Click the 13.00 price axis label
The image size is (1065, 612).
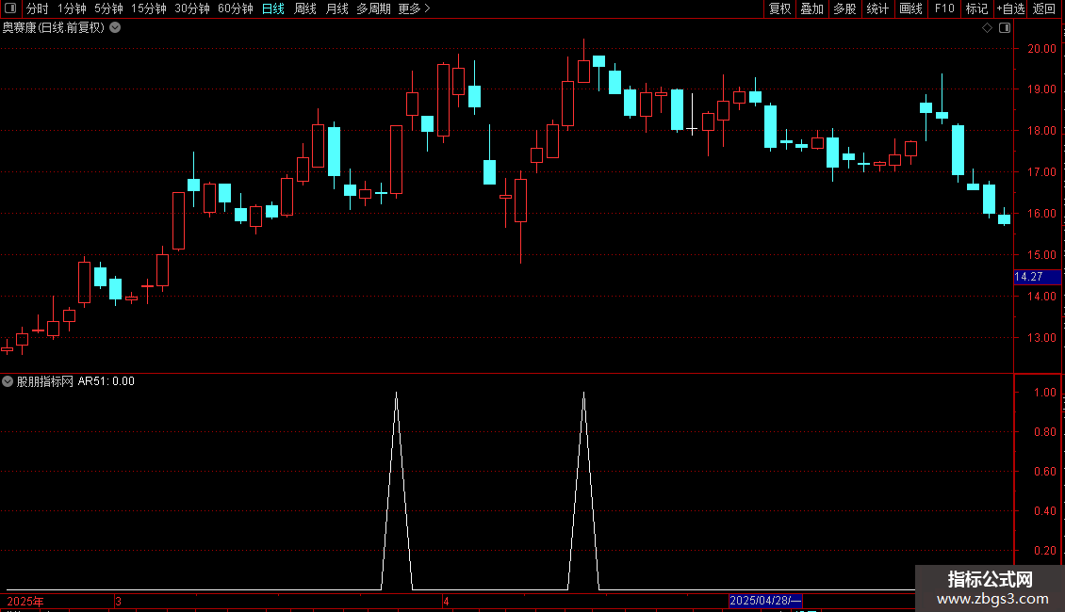[1041, 338]
